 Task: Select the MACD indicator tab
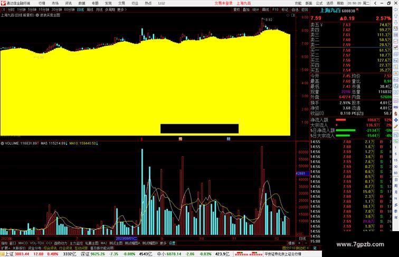pyautogui.click(x=23, y=243)
